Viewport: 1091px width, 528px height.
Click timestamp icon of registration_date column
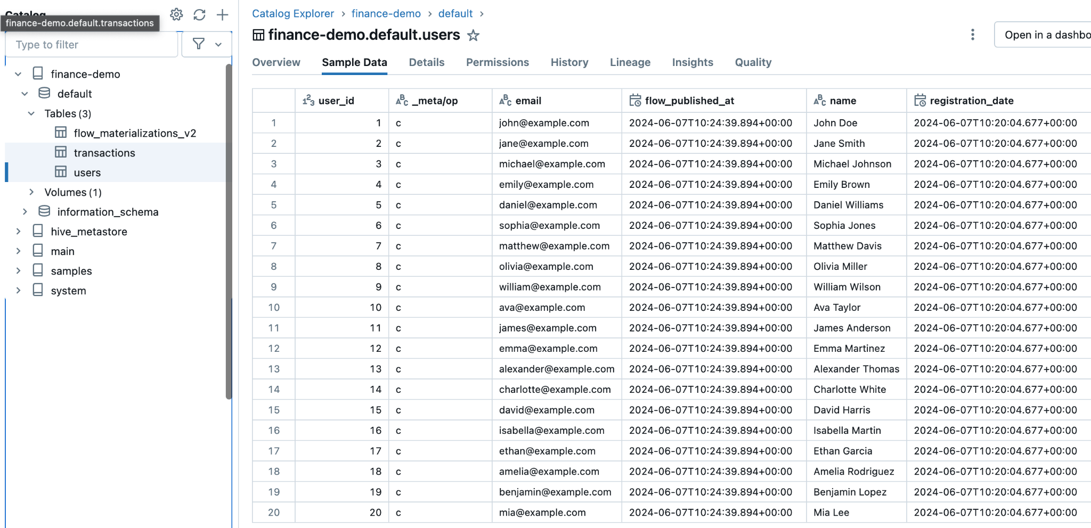tap(920, 100)
